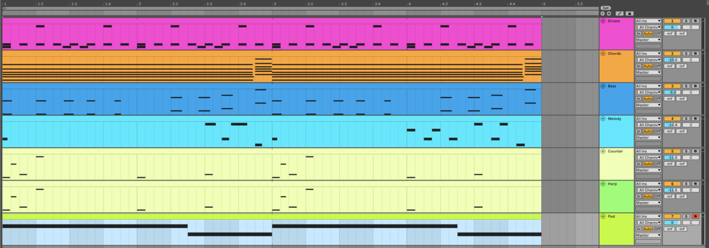Open Pad 'Master' output dropdown
This screenshot has width=709, height=248.
(x=648, y=235)
